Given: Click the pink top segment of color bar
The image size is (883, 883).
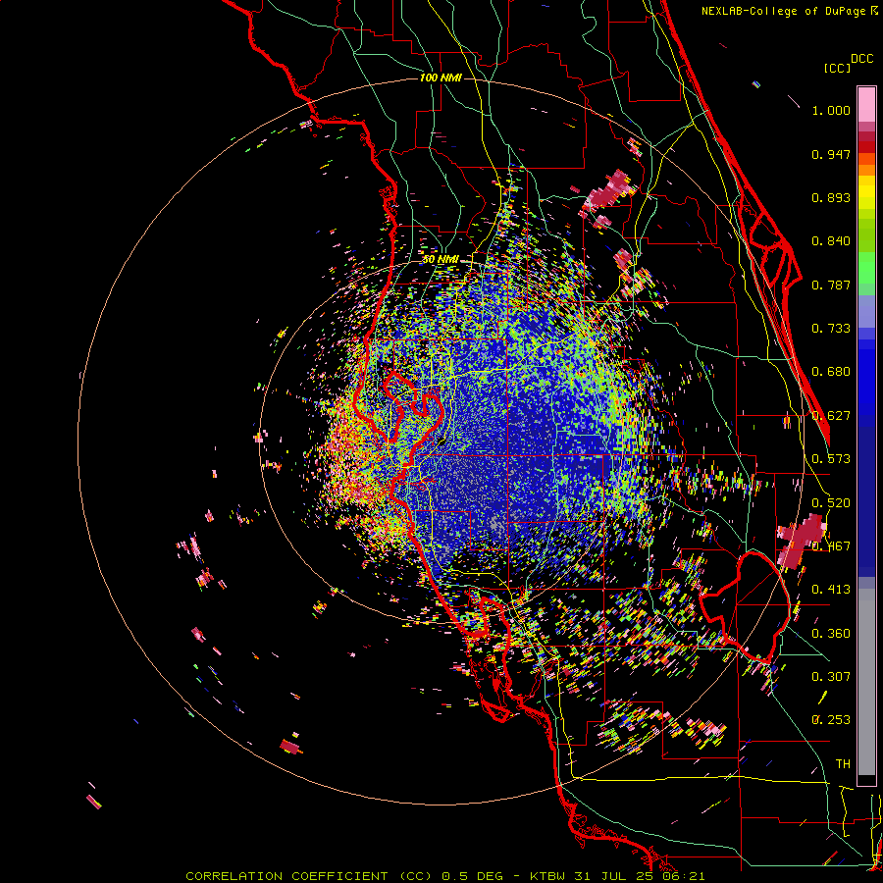Looking at the screenshot, I should (x=866, y=105).
